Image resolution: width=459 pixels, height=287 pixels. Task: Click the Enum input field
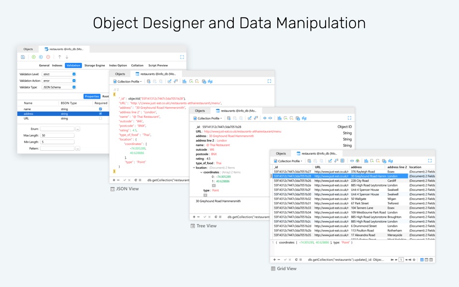click(x=57, y=129)
